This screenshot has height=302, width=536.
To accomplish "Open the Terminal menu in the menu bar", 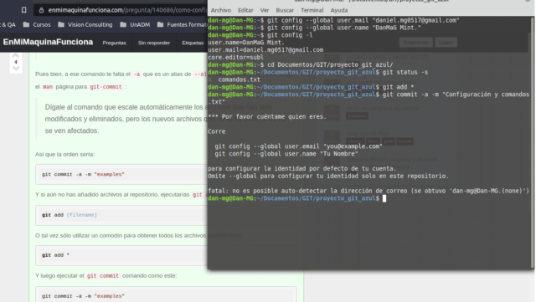I will tap(312, 10).
